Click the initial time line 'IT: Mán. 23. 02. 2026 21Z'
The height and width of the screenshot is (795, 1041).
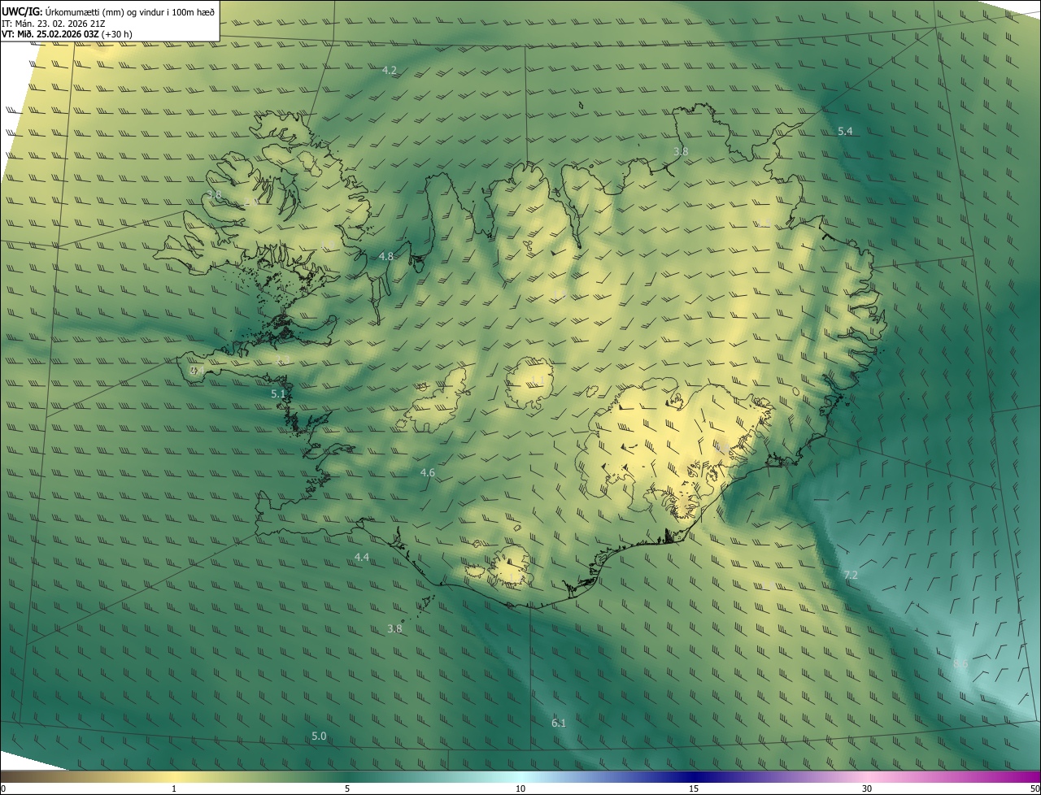[54, 24]
